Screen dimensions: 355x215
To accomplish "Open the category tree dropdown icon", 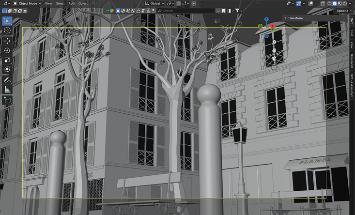I will click(230, 11).
